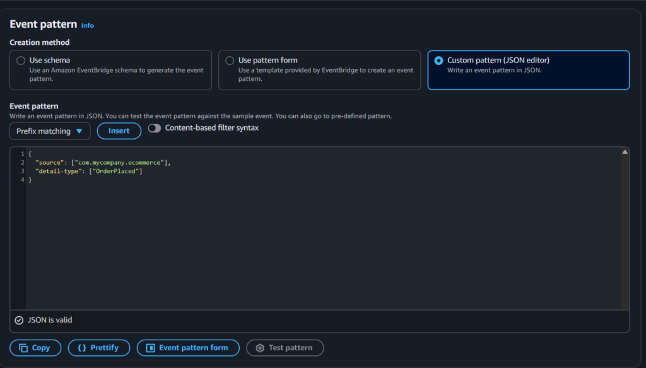Select the Use schema radio button

(20, 61)
